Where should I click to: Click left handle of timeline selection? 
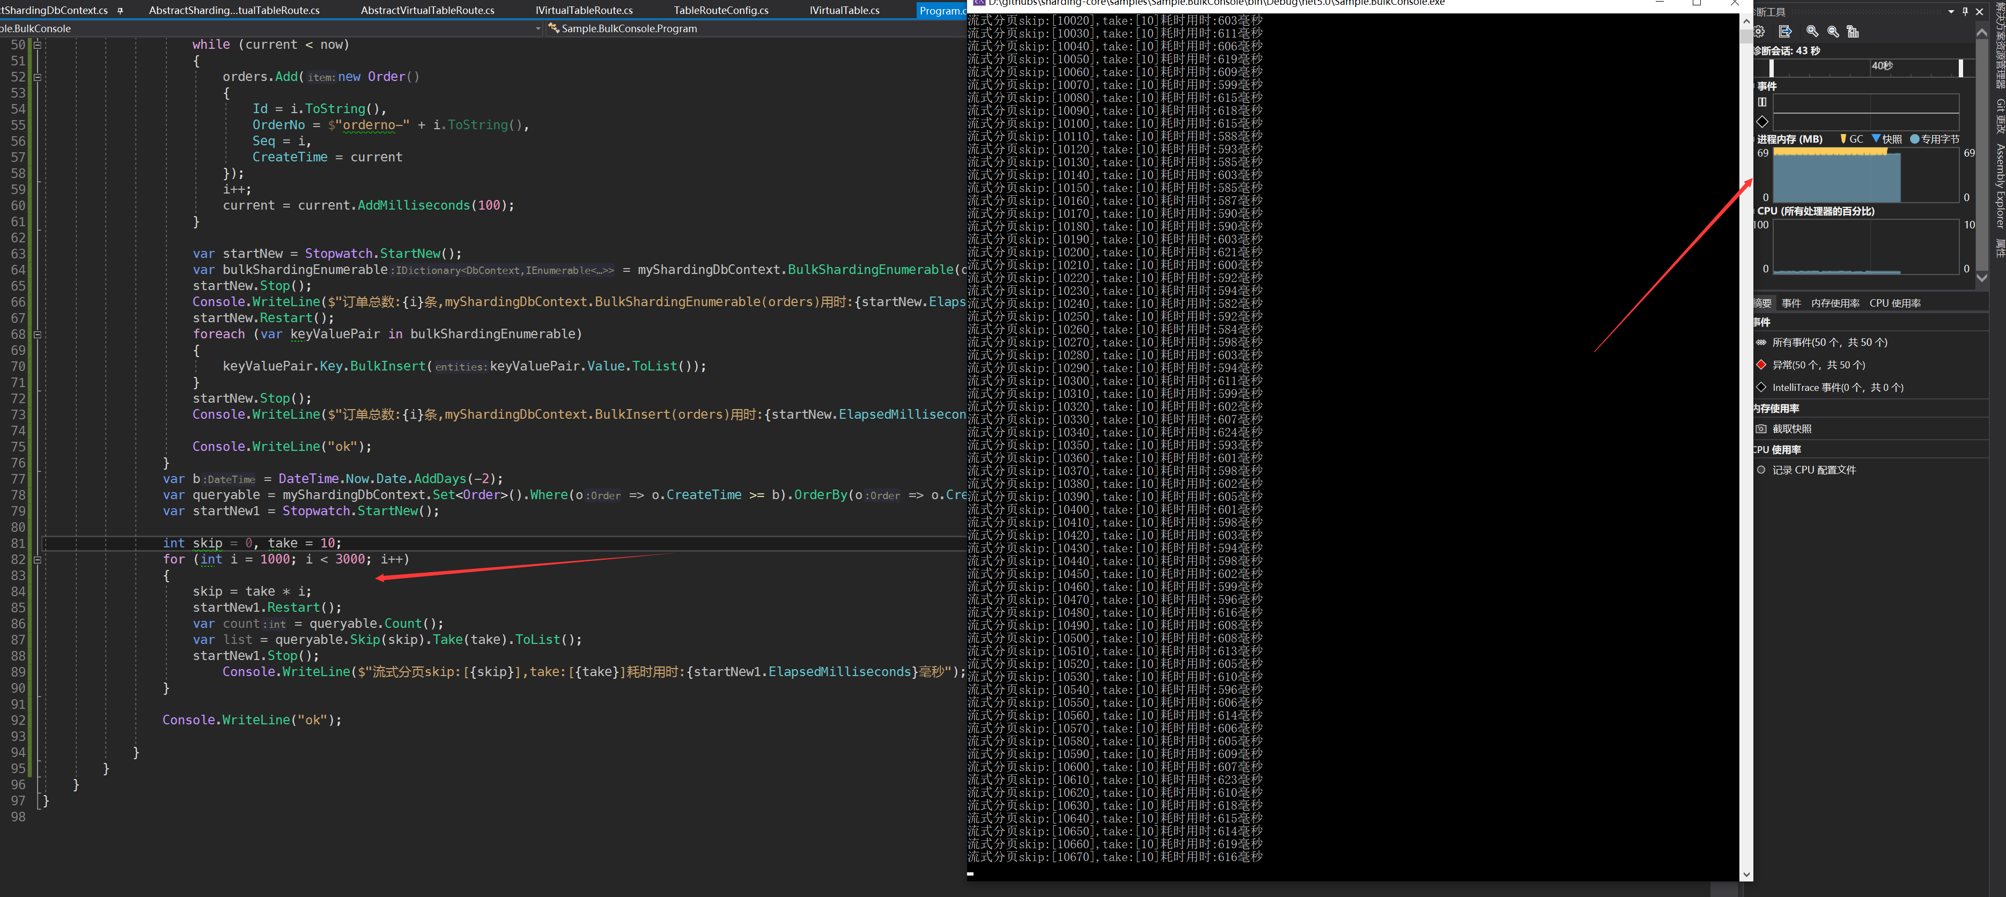(x=1772, y=69)
